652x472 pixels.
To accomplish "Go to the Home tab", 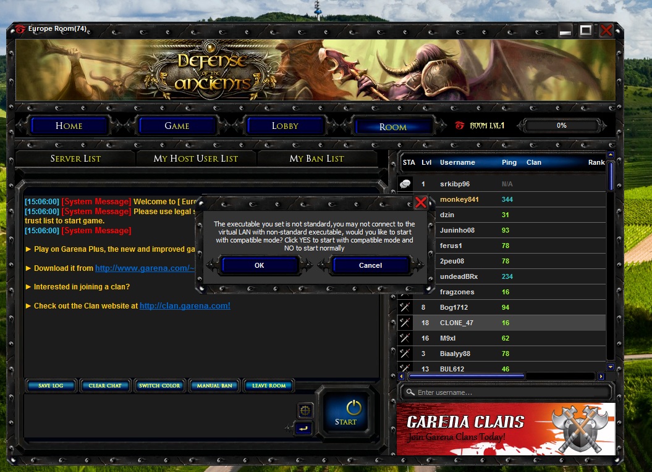I will click(69, 126).
